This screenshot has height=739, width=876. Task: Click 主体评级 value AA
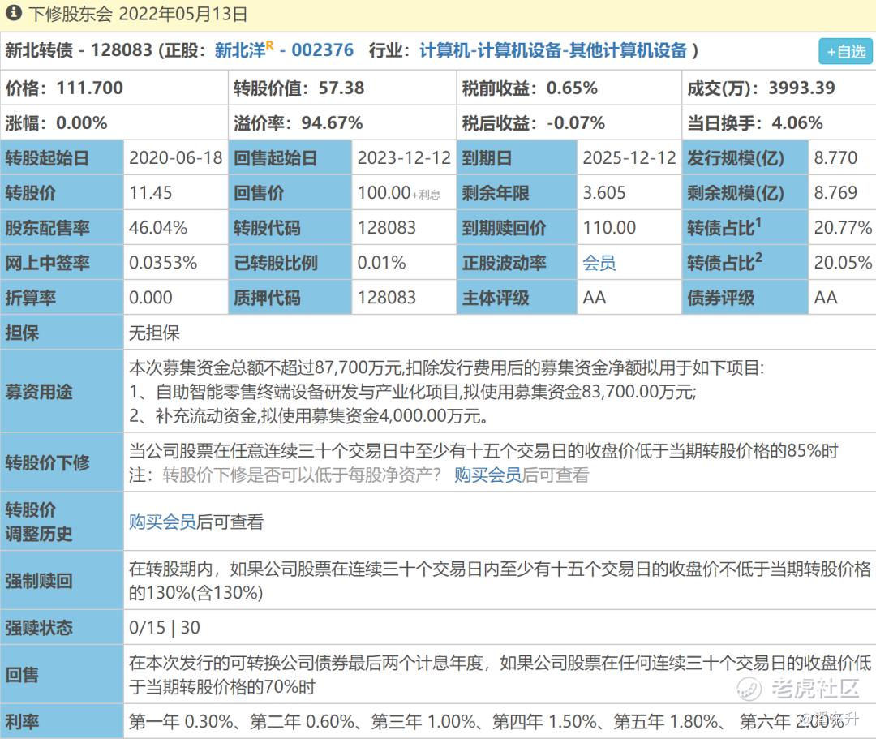point(595,298)
